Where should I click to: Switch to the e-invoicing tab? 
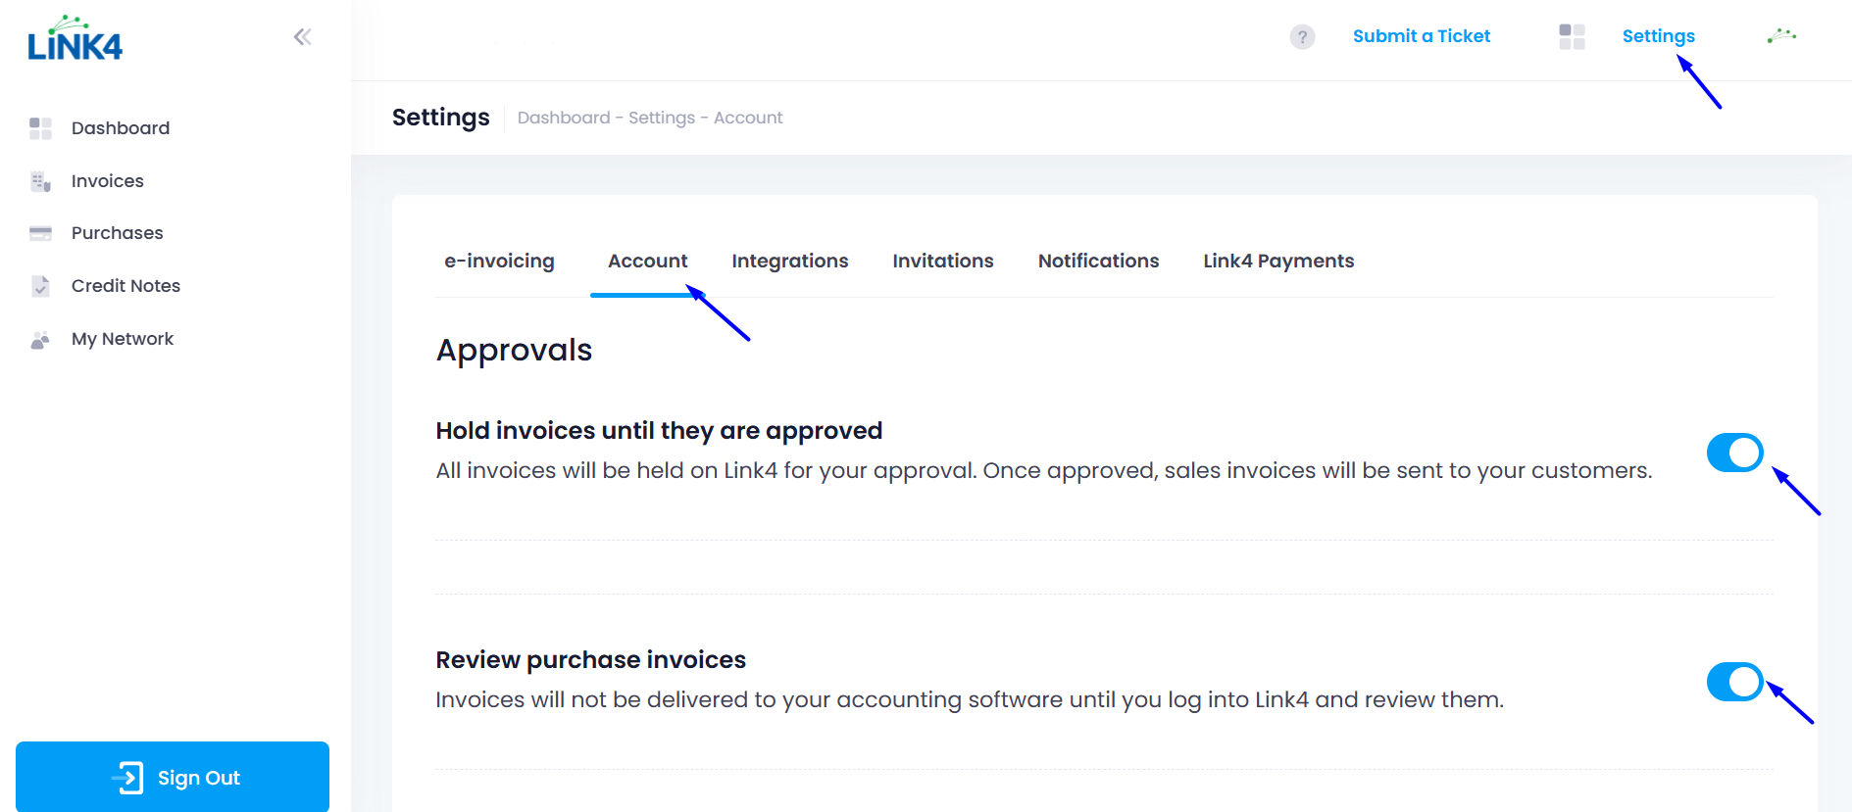click(x=499, y=261)
